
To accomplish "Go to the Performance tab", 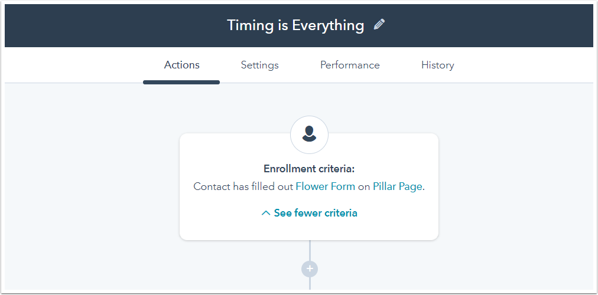I will click(350, 65).
